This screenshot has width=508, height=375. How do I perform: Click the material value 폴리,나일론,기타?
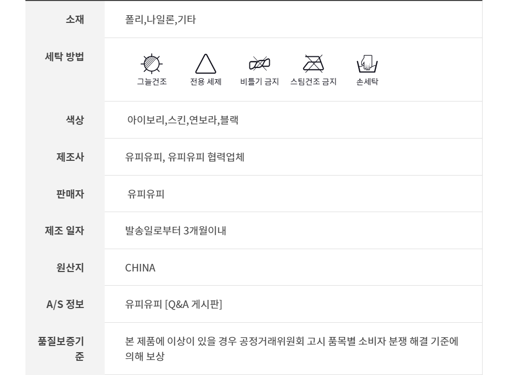click(161, 20)
